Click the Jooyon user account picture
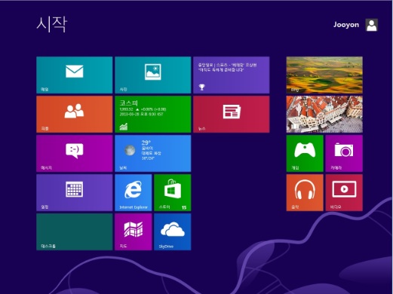Screen dimensions: 393x294 [x=372, y=25]
